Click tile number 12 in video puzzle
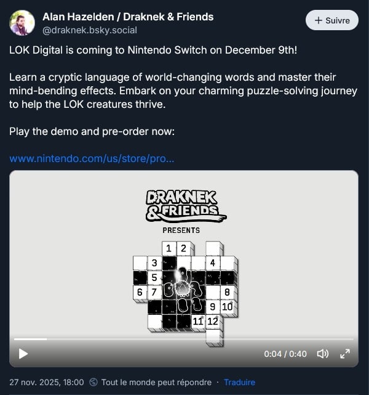369x395 pixels. 213,321
